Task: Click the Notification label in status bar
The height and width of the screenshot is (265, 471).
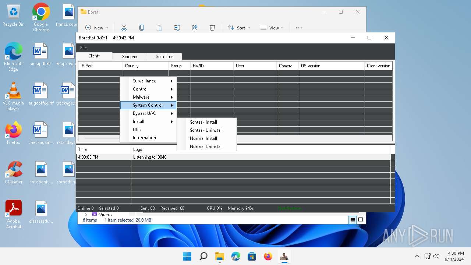Action: click(x=290, y=208)
